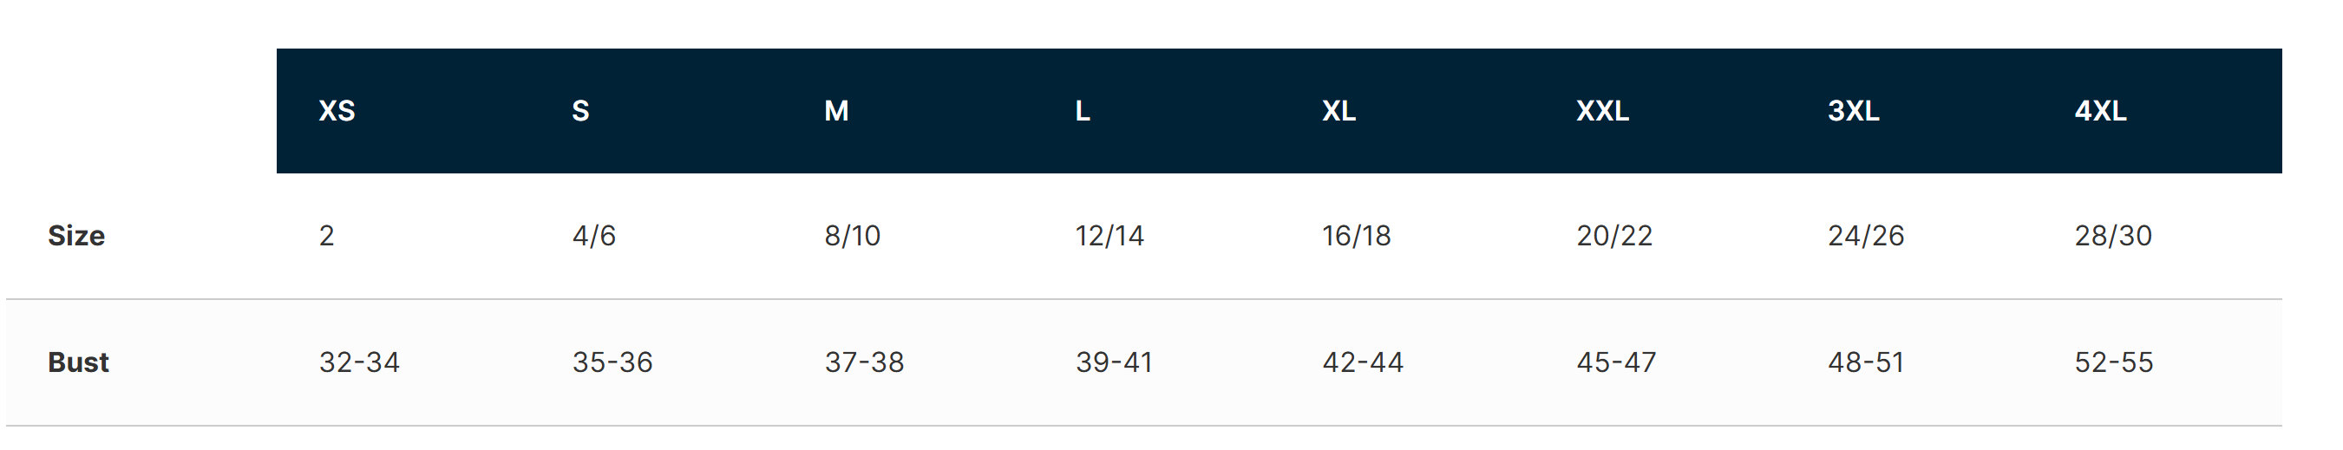Click the 20/22 size value
Viewport: 2343px width, 450px height.
click(1613, 236)
